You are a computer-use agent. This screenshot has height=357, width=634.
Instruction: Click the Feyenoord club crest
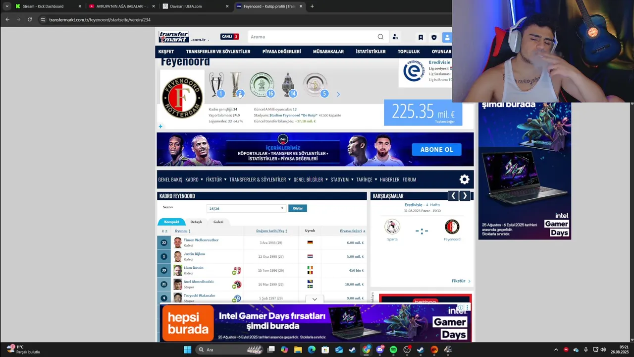click(x=182, y=97)
